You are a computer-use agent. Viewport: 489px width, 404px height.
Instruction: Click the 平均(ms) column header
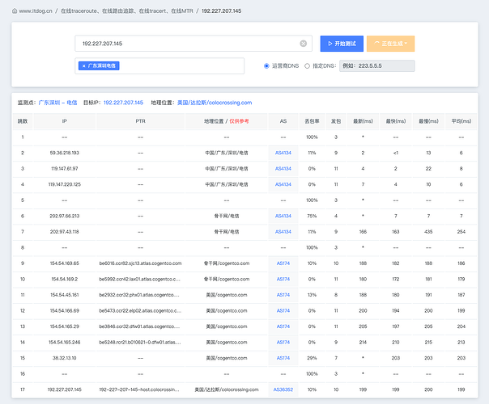(461, 121)
